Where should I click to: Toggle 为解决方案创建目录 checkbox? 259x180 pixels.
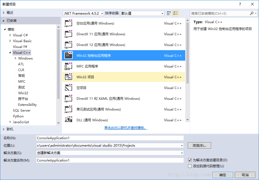(190, 160)
